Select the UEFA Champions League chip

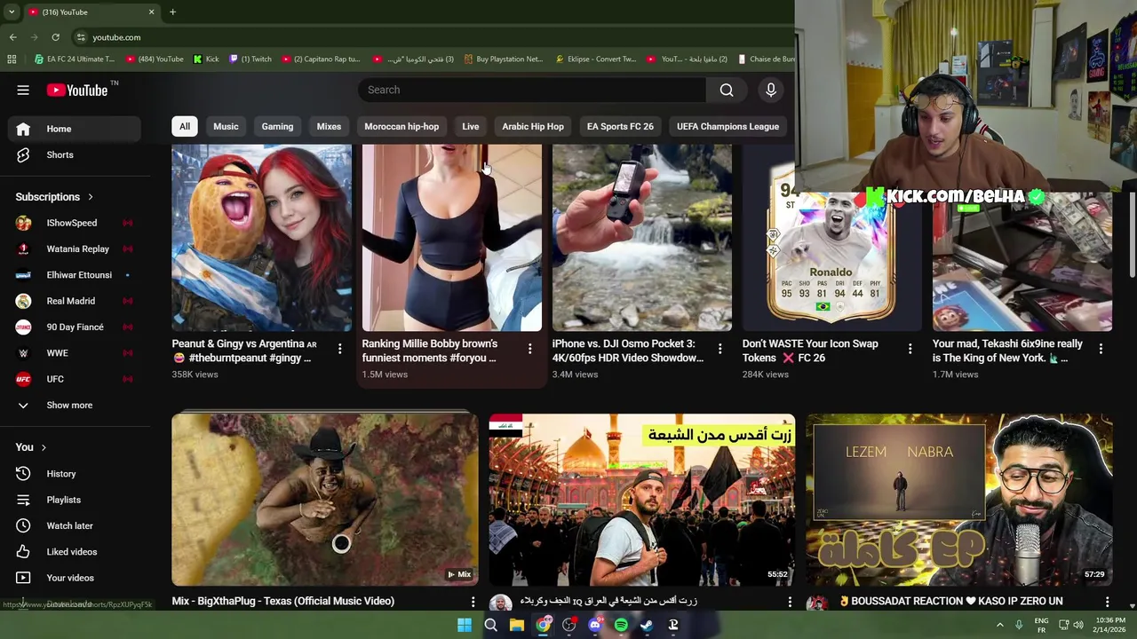(x=728, y=126)
